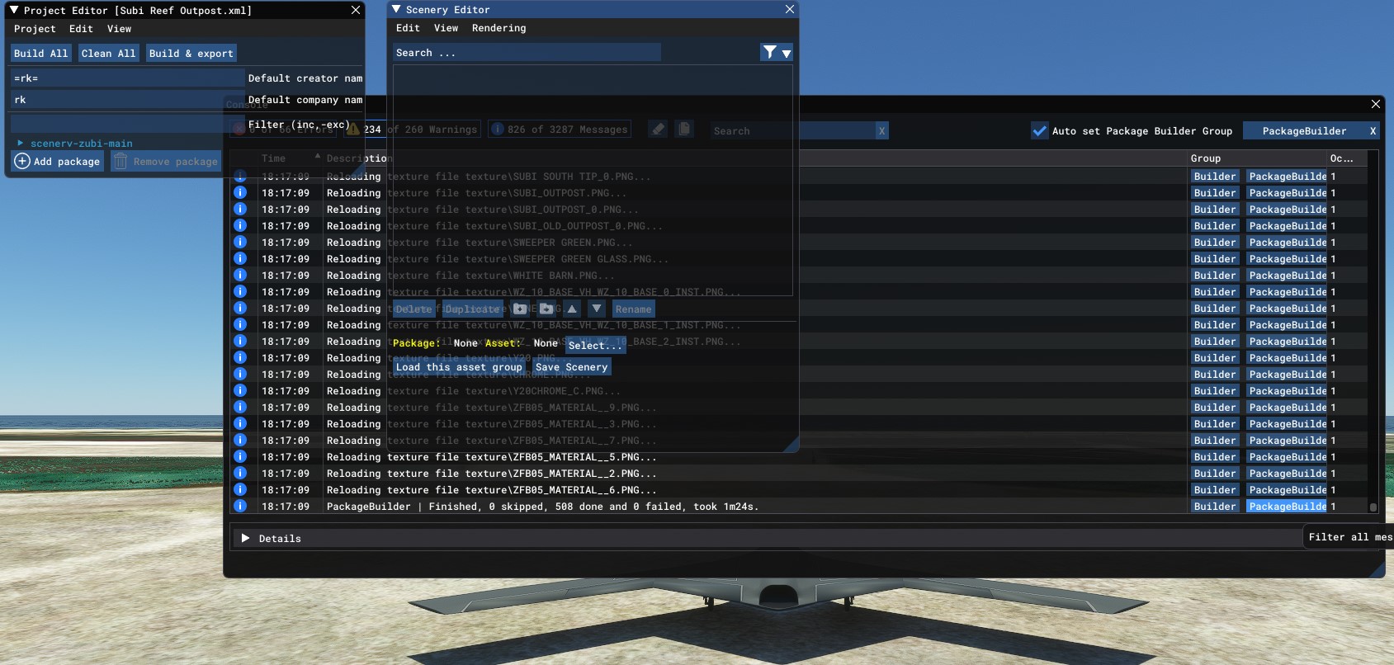Screen dimensions: 1394x665
Task: Collapse the Project Editor window via title triangle
Action: click(14, 10)
